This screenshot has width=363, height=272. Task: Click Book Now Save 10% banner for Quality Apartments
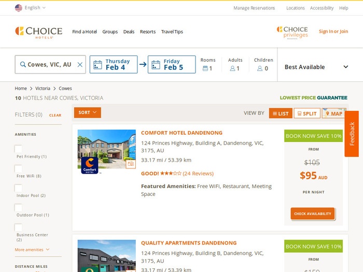pos(313,246)
